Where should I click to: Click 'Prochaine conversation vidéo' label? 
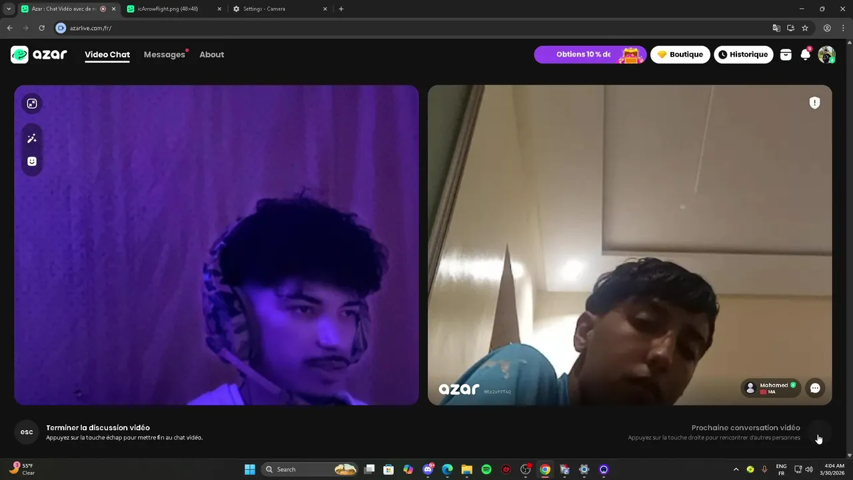746,428
